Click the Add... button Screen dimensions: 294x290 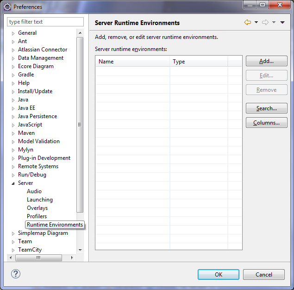coord(266,61)
